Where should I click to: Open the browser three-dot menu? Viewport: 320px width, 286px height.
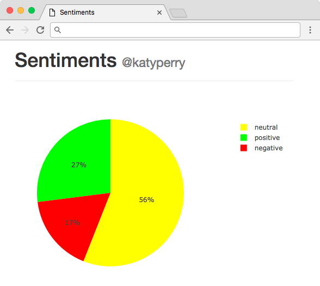tap(310, 30)
